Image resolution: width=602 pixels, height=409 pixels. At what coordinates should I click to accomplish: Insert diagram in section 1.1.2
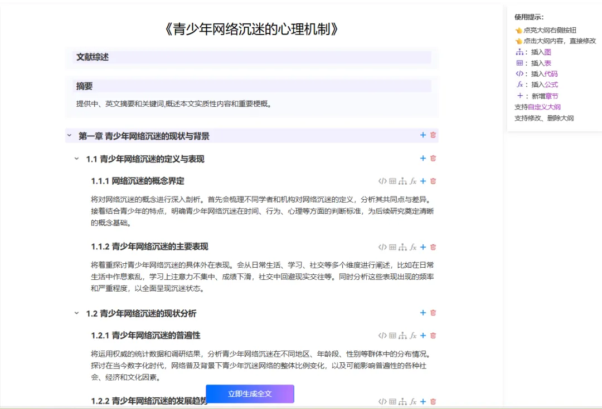[402, 247]
